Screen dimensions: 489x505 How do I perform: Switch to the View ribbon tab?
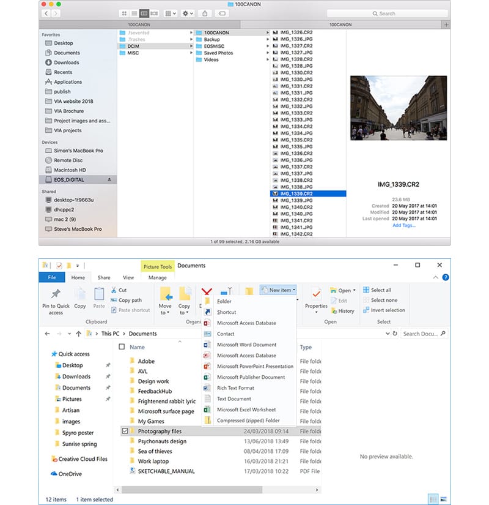click(128, 277)
